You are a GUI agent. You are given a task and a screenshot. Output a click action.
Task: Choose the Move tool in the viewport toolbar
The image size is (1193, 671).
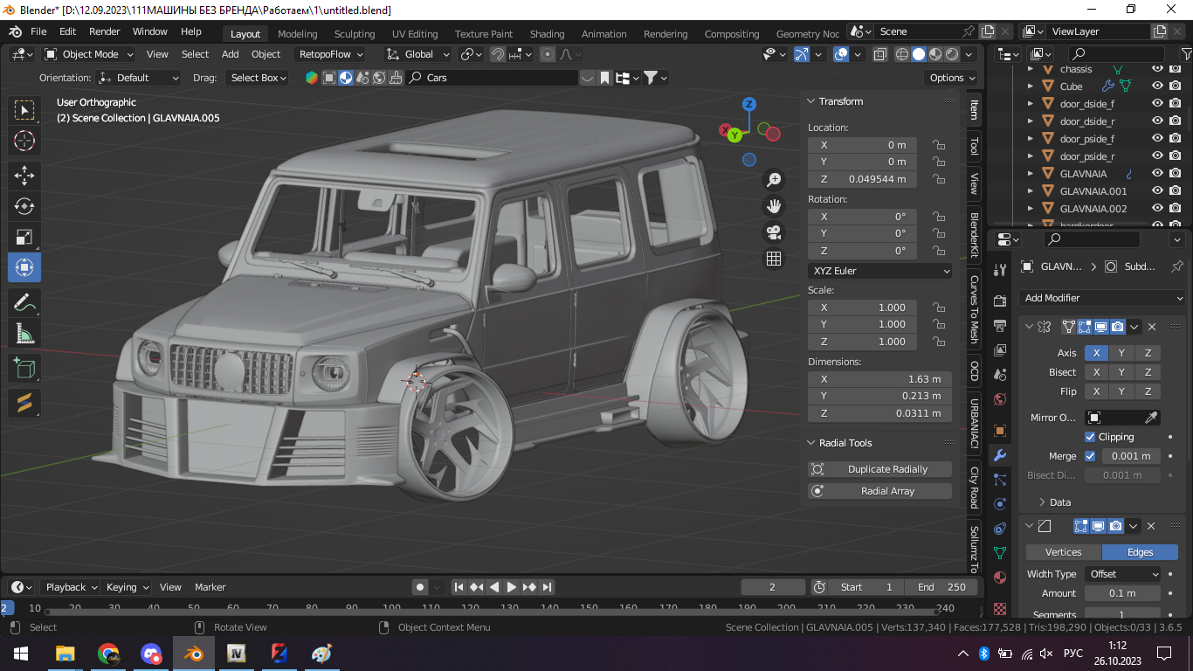[24, 176]
